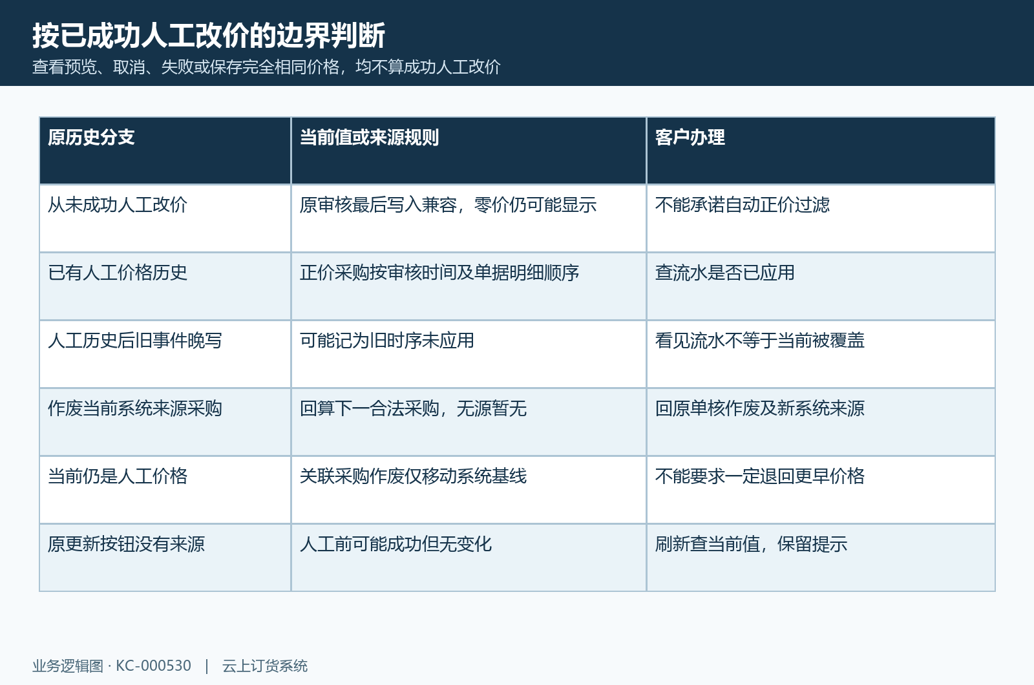The width and height of the screenshot is (1034, 685).
Task: Click the cell 原更新按钮没有来源
Action: [165, 558]
